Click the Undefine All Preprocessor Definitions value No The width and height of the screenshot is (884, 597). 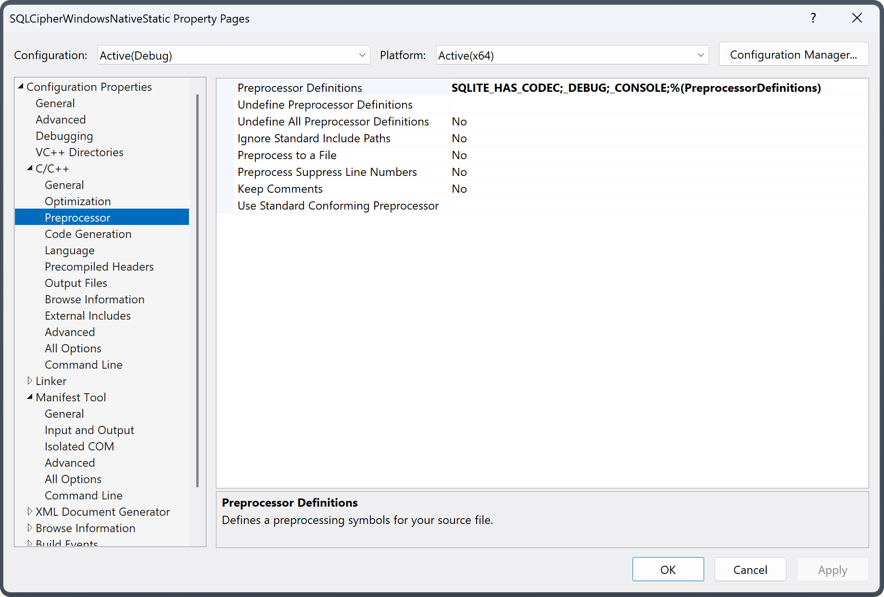point(659,121)
